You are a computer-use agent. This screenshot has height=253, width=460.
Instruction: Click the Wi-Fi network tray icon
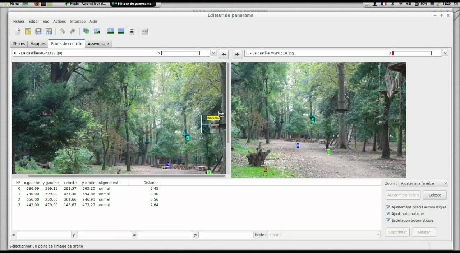(x=401, y=4)
